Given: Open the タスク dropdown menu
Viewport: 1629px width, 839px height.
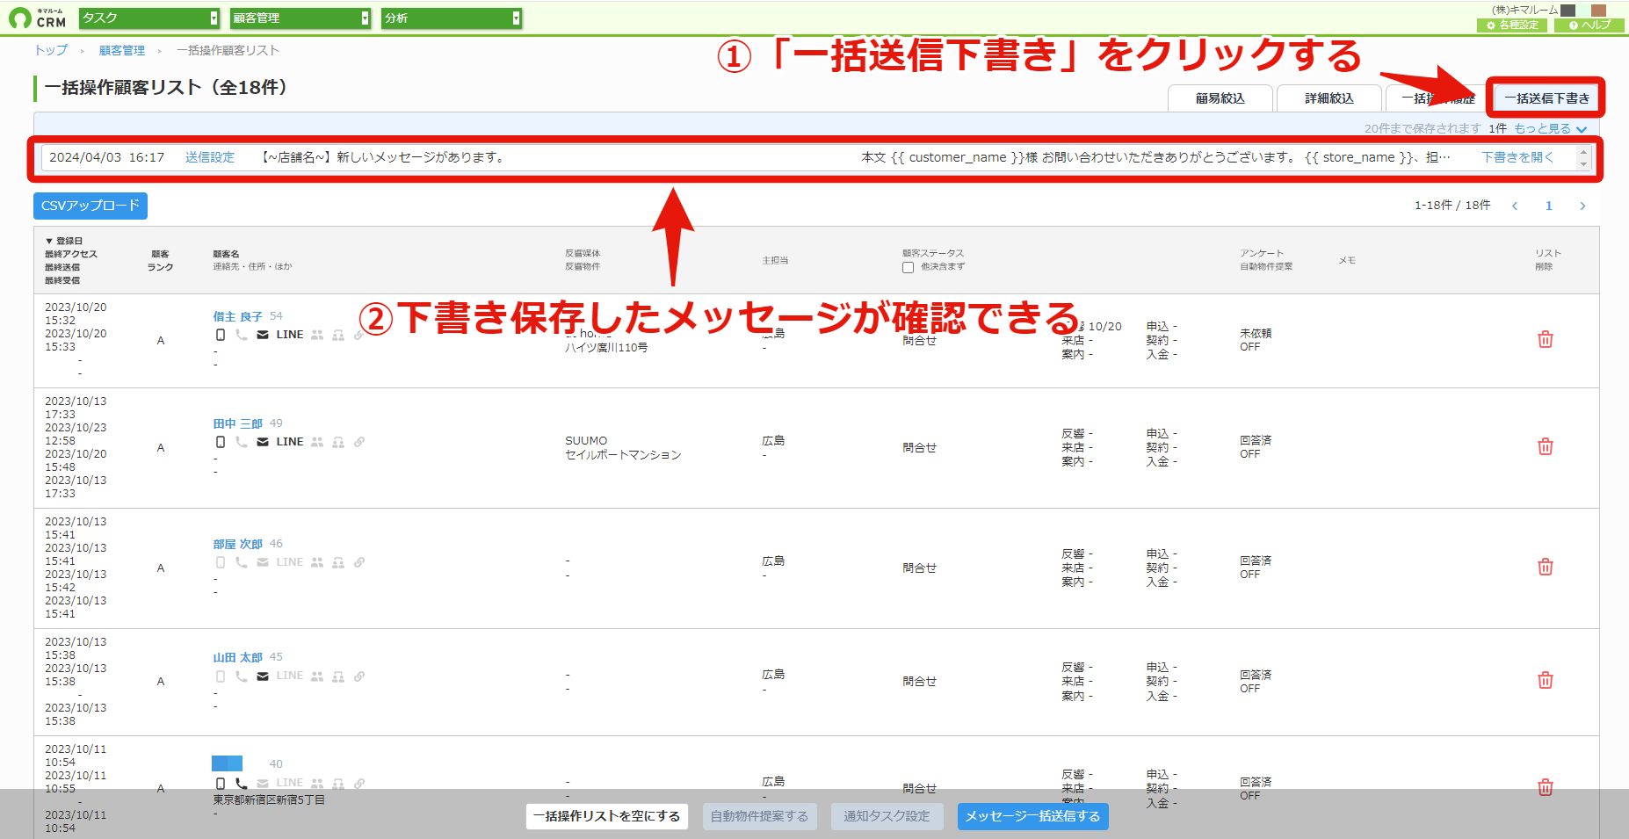Looking at the screenshot, I should [148, 18].
